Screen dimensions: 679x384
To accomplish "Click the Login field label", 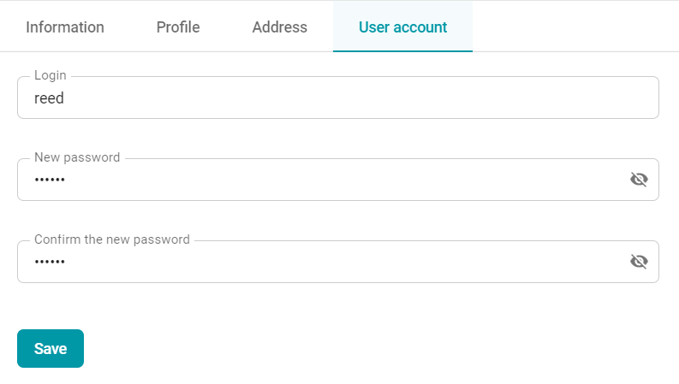I will click(x=51, y=75).
